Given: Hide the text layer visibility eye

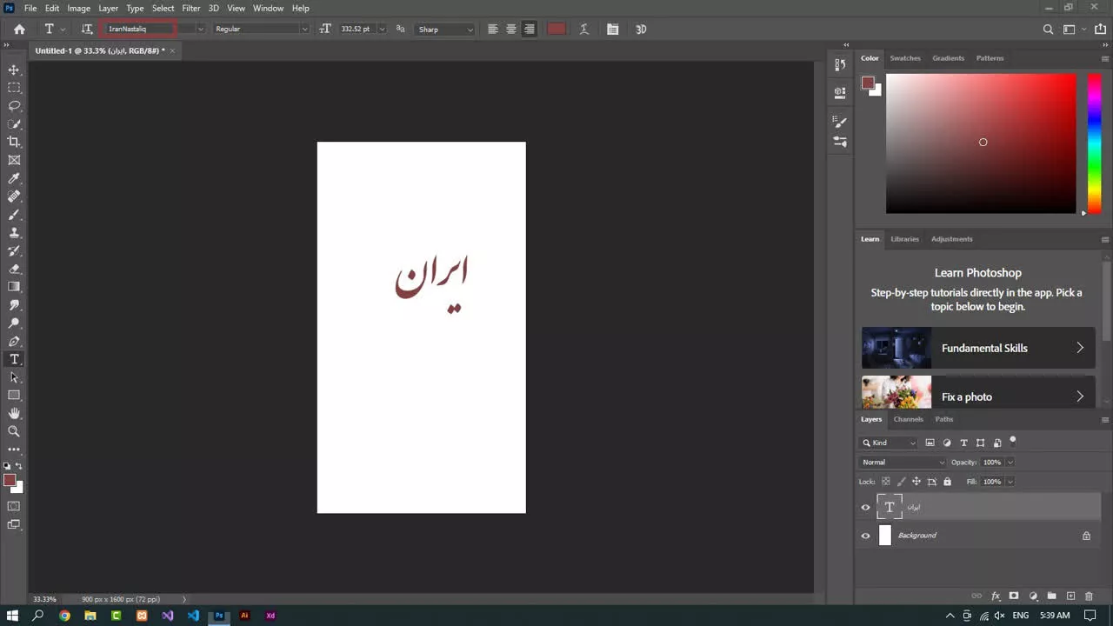Looking at the screenshot, I should pos(865,507).
